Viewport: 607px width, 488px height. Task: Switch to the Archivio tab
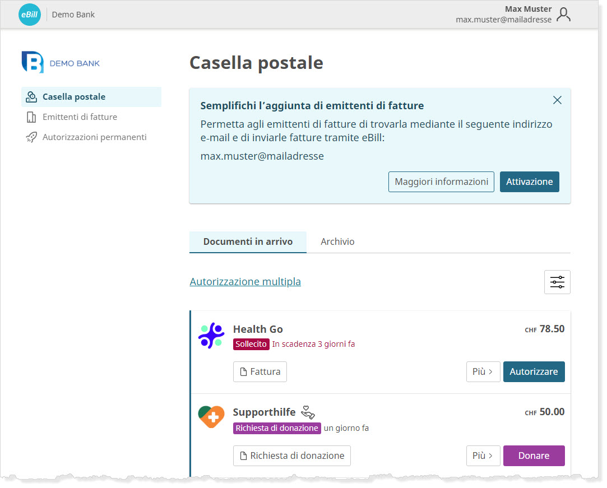click(337, 241)
